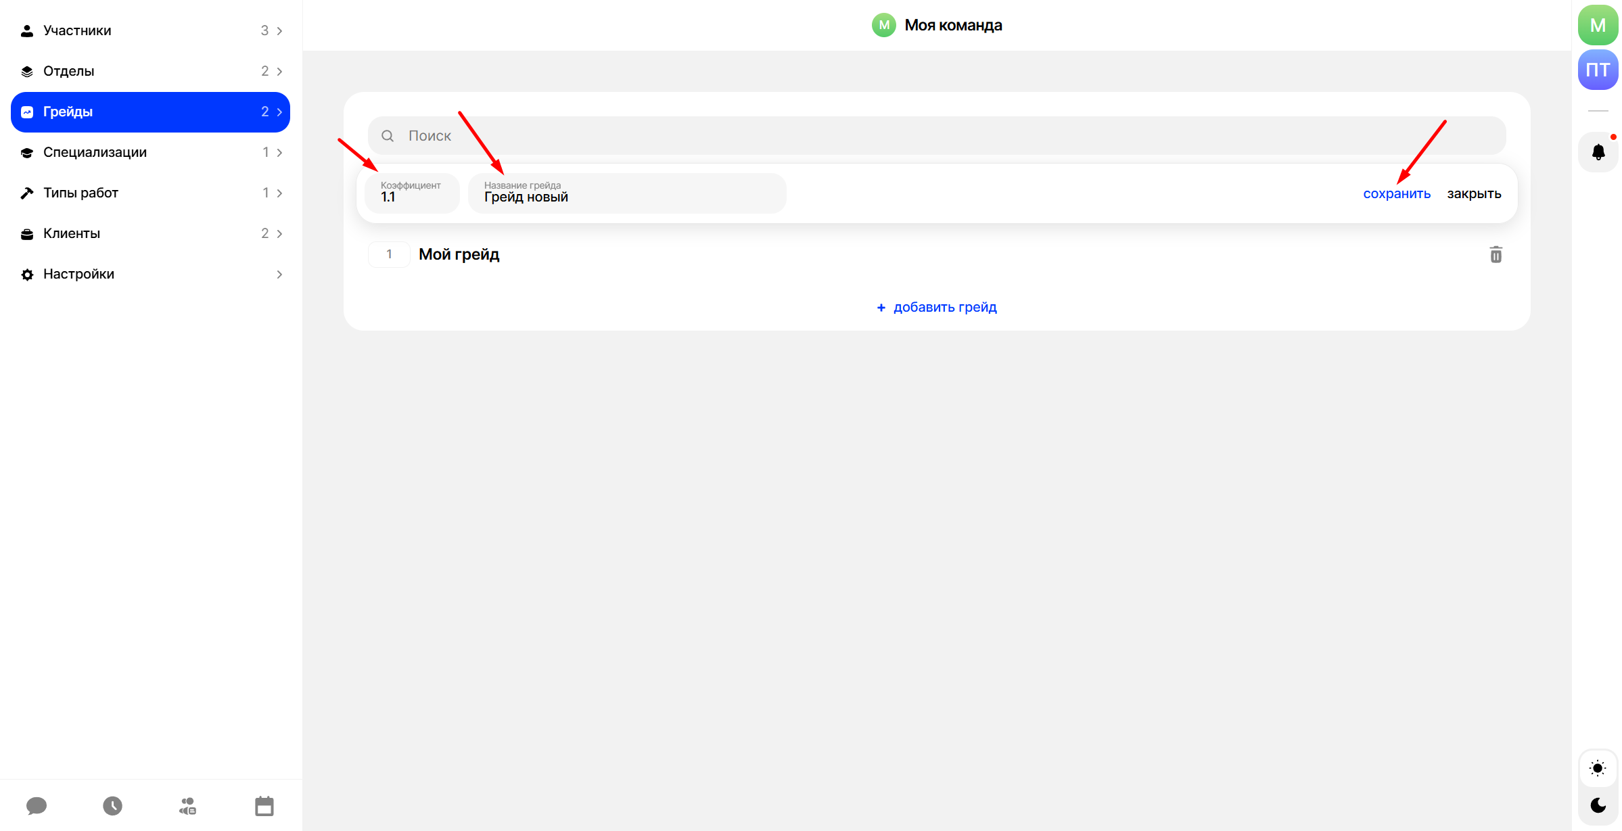Switch to dark theme moon icon
Viewport: 1622px width, 831px height.
(x=1598, y=805)
